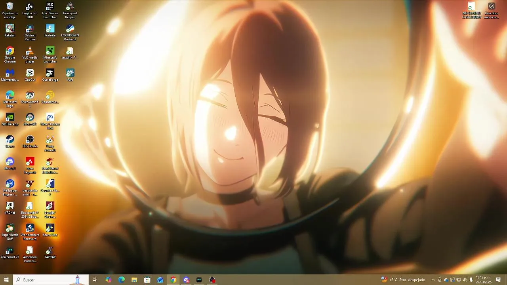Select the Counter-Strike 2 desktop icon
Screen dimensions: 507x285
point(50,188)
